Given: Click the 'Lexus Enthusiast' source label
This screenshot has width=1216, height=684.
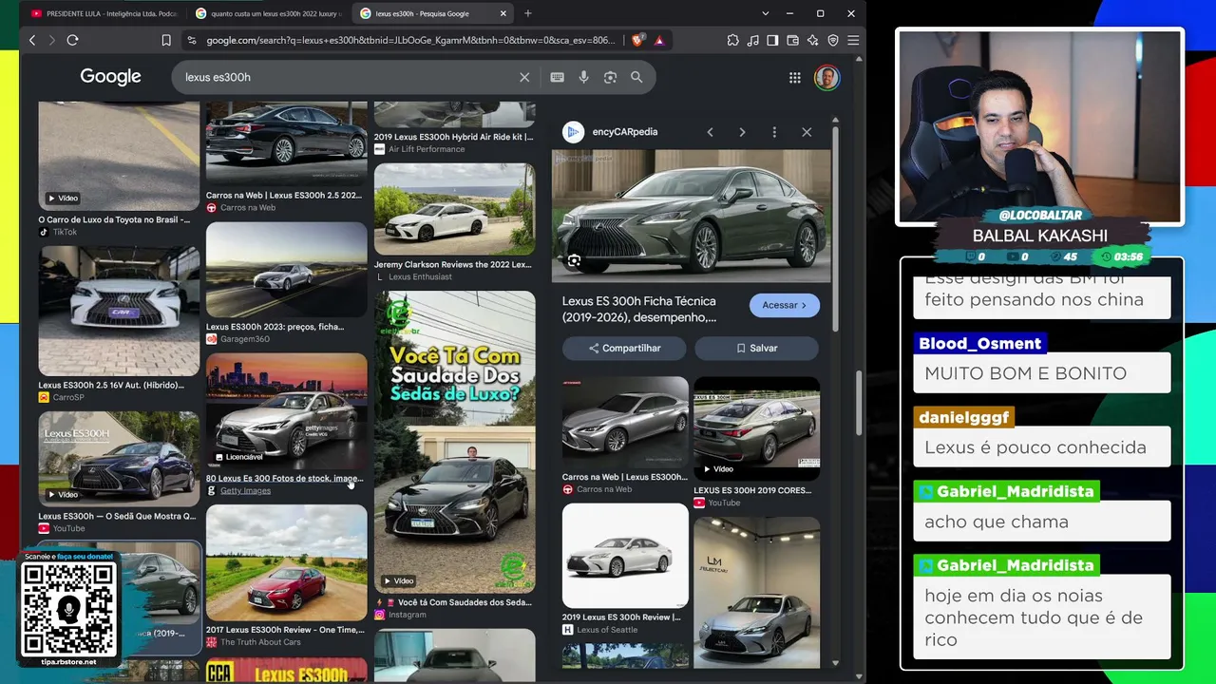Looking at the screenshot, I should click(x=420, y=277).
